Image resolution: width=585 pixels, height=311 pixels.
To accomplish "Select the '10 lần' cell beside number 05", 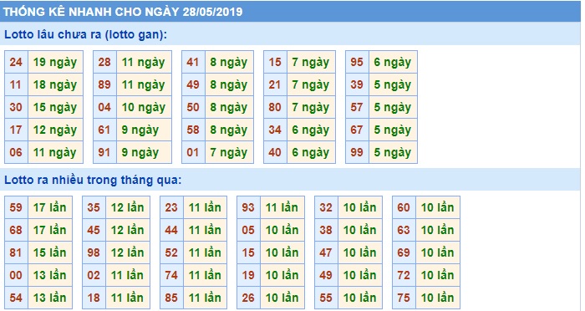I will coord(282,230).
